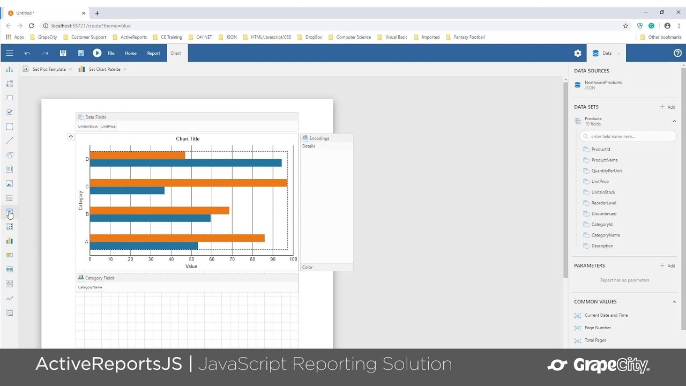Select the CheckBox tool in the sidebar
Screen dimensions: 686x386
point(9,112)
